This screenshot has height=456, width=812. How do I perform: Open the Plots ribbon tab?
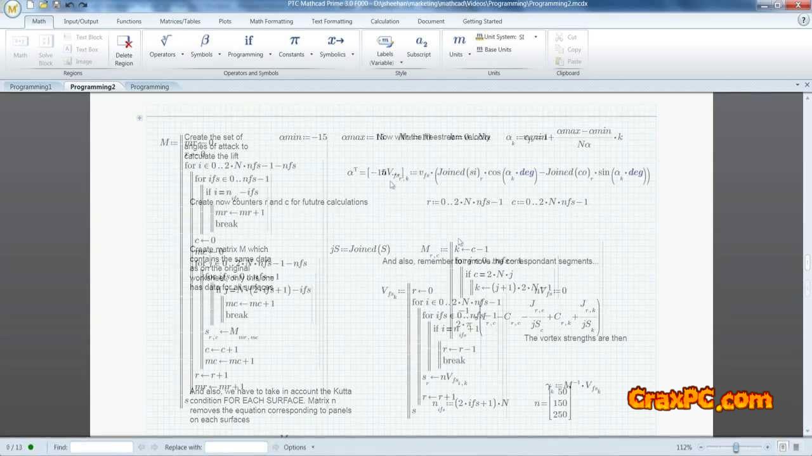[x=225, y=21]
